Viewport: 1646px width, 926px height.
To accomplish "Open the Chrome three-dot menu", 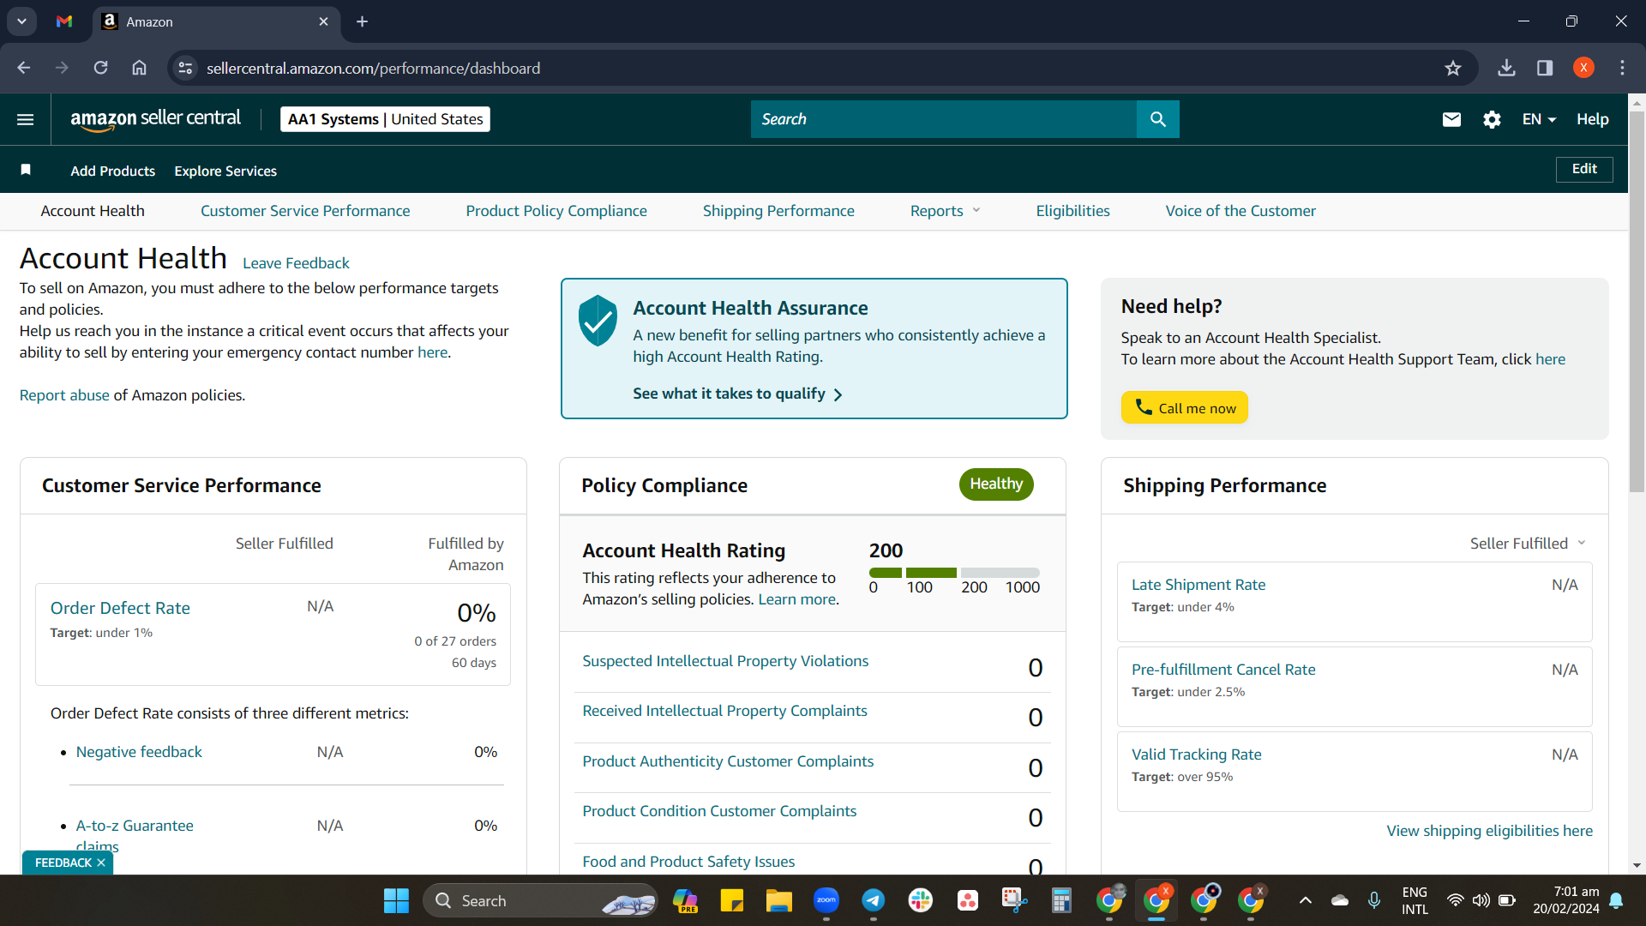I will point(1622,68).
